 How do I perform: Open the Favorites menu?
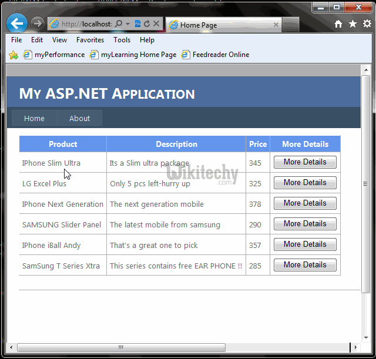click(x=90, y=40)
